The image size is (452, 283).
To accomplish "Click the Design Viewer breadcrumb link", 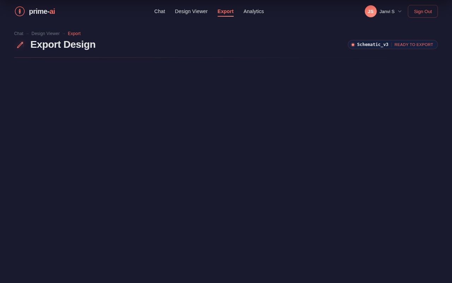I will pyautogui.click(x=46, y=34).
